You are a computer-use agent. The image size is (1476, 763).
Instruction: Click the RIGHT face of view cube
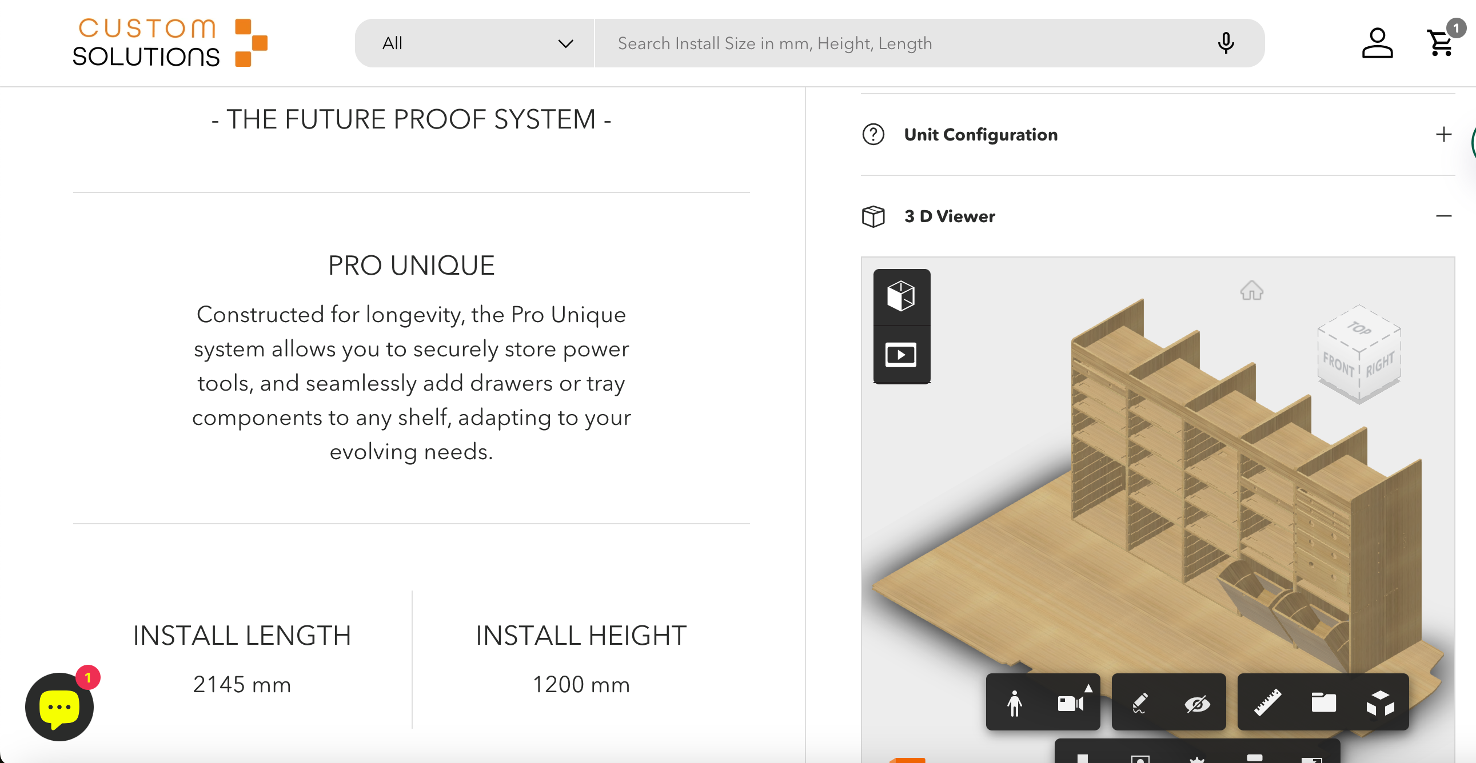(x=1380, y=365)
